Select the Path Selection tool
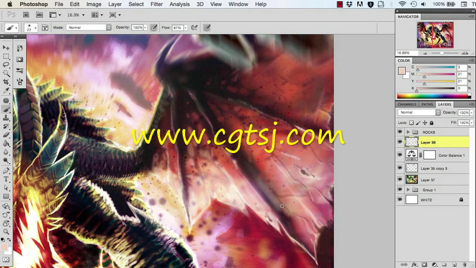This screenshot has width=476, height=268. 6,188
